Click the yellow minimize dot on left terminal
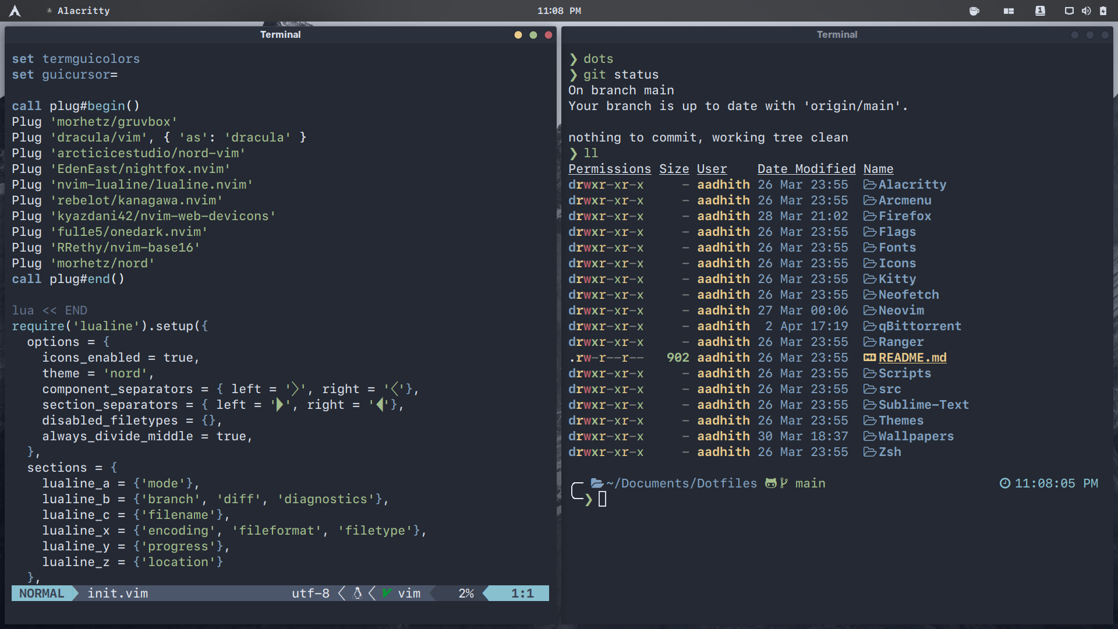This screenshot has width=1118, height=629. click(518, 35)
